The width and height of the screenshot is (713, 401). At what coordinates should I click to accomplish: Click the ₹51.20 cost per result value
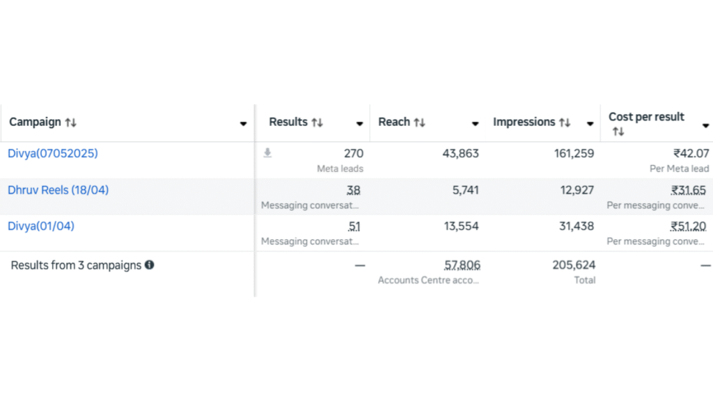[689, 226]
